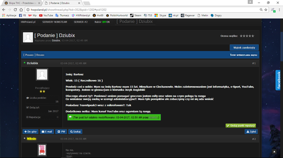Rate the thread with the fifth star

253,36
